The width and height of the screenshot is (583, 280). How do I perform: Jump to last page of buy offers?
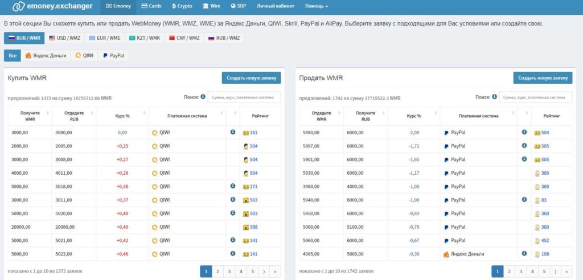click(x=275, y=271)
